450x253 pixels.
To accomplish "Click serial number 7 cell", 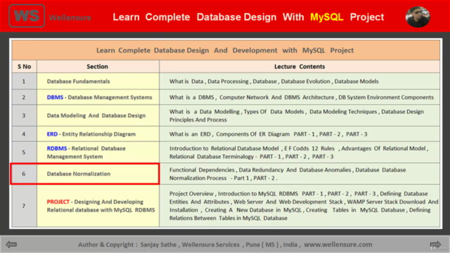I will coord(24,206).
